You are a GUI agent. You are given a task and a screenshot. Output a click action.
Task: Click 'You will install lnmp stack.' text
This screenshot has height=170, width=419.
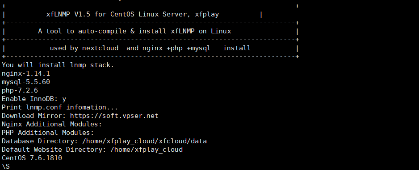pyautogui.click(x=58, y=65)
